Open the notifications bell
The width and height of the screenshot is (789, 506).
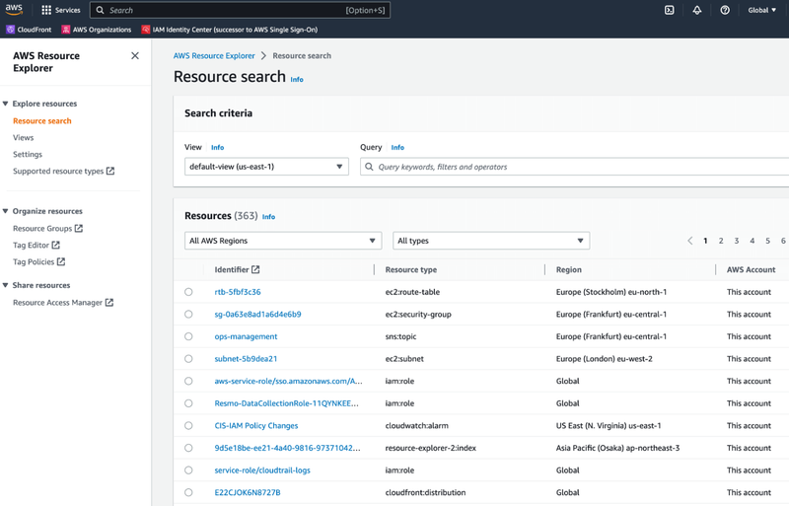pos(697,10)
